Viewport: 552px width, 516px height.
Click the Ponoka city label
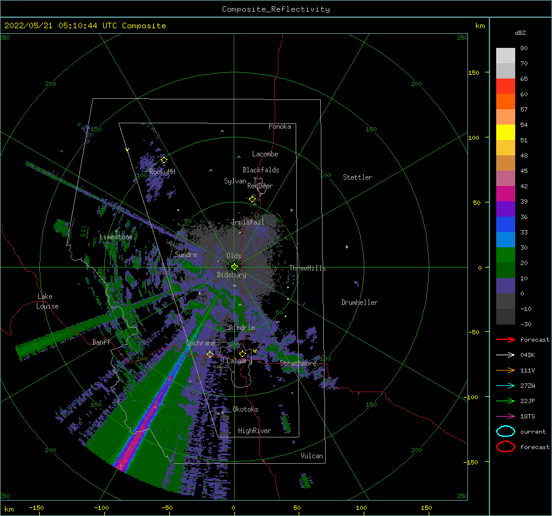point(280,126)
